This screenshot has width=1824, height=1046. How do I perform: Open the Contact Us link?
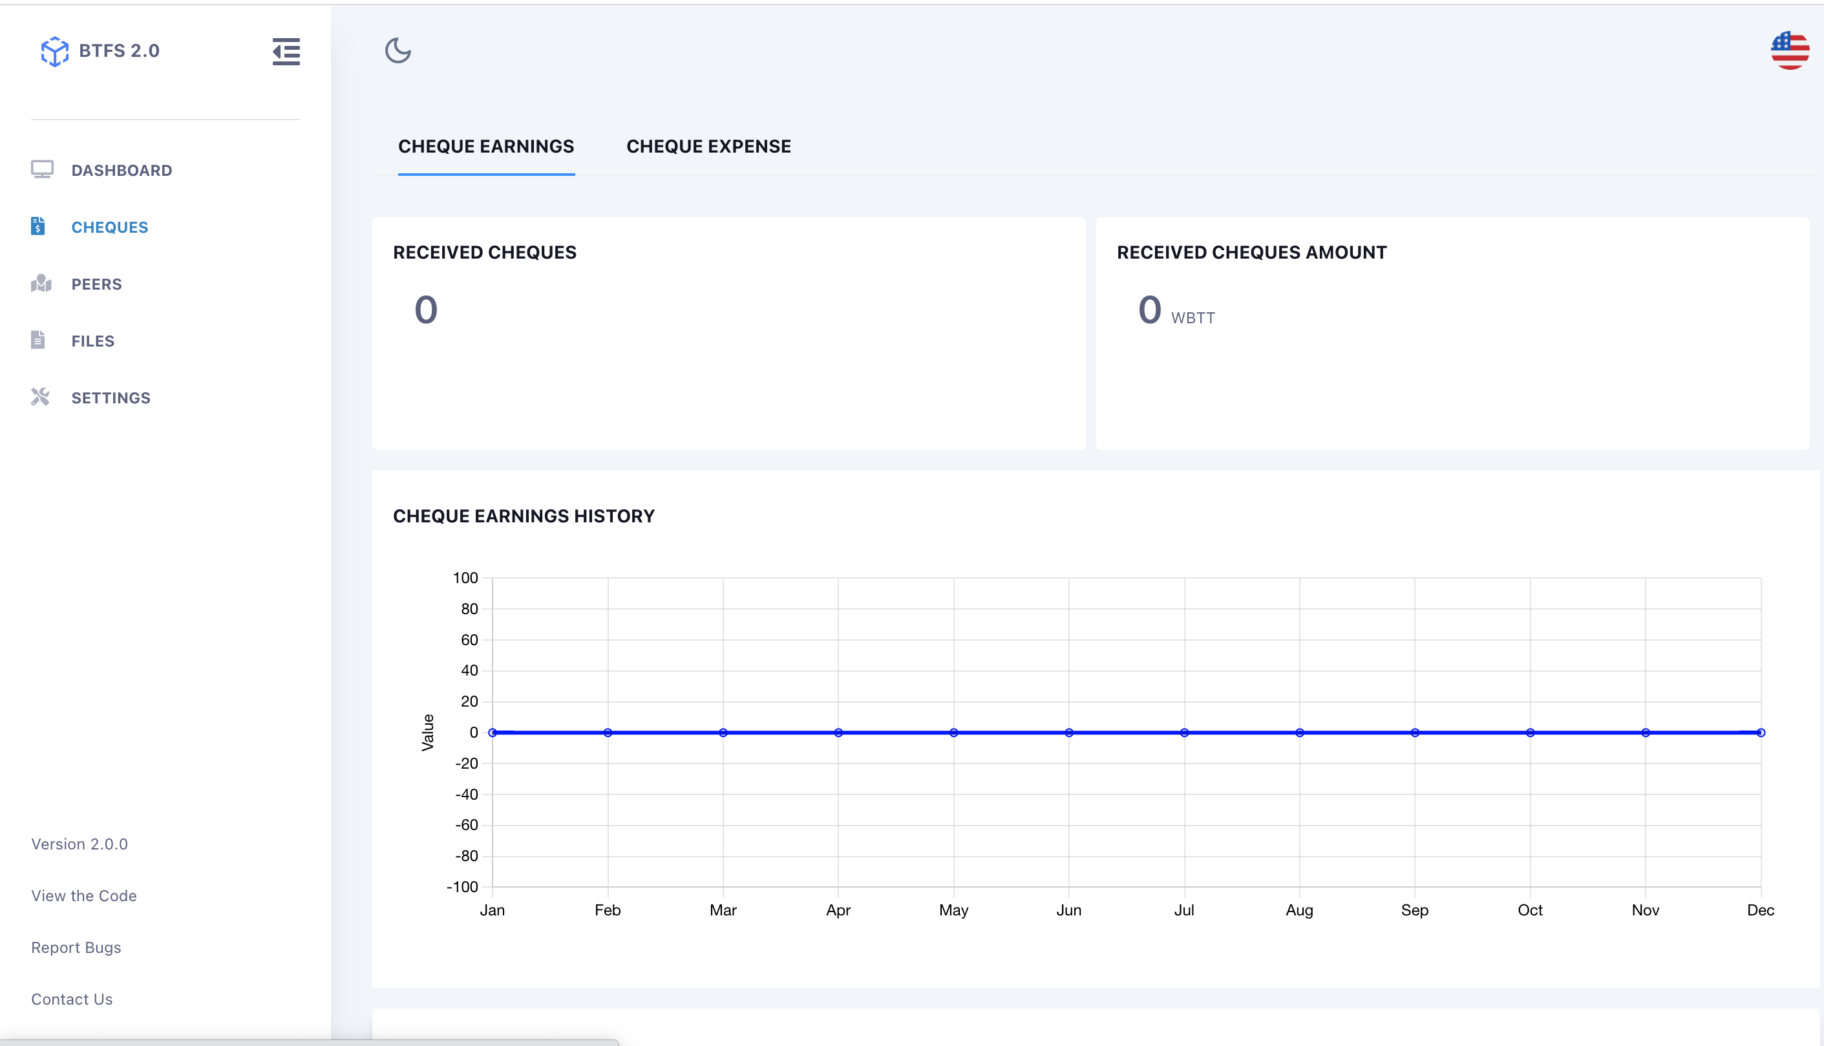tap(71, 999)
